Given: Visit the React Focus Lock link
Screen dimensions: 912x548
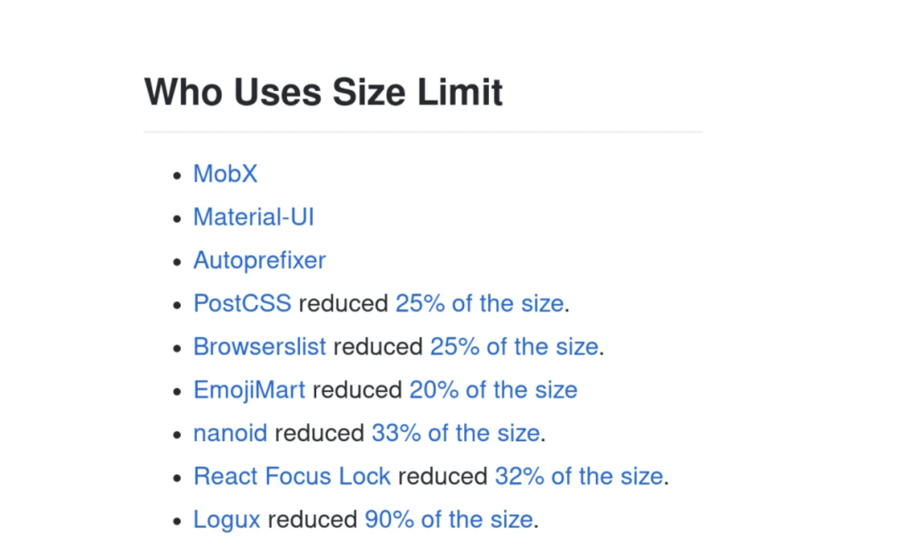Looking at the screenshot, I should (x=292, y=476).
